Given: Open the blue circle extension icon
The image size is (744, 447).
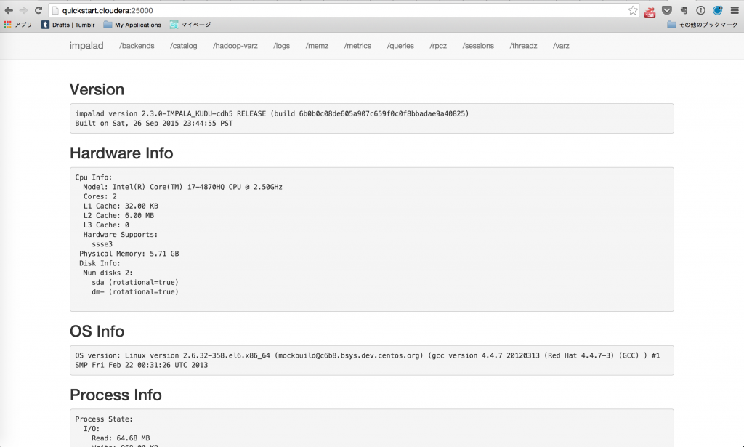Looking at the screenshot, I should (x=717, y=10).
